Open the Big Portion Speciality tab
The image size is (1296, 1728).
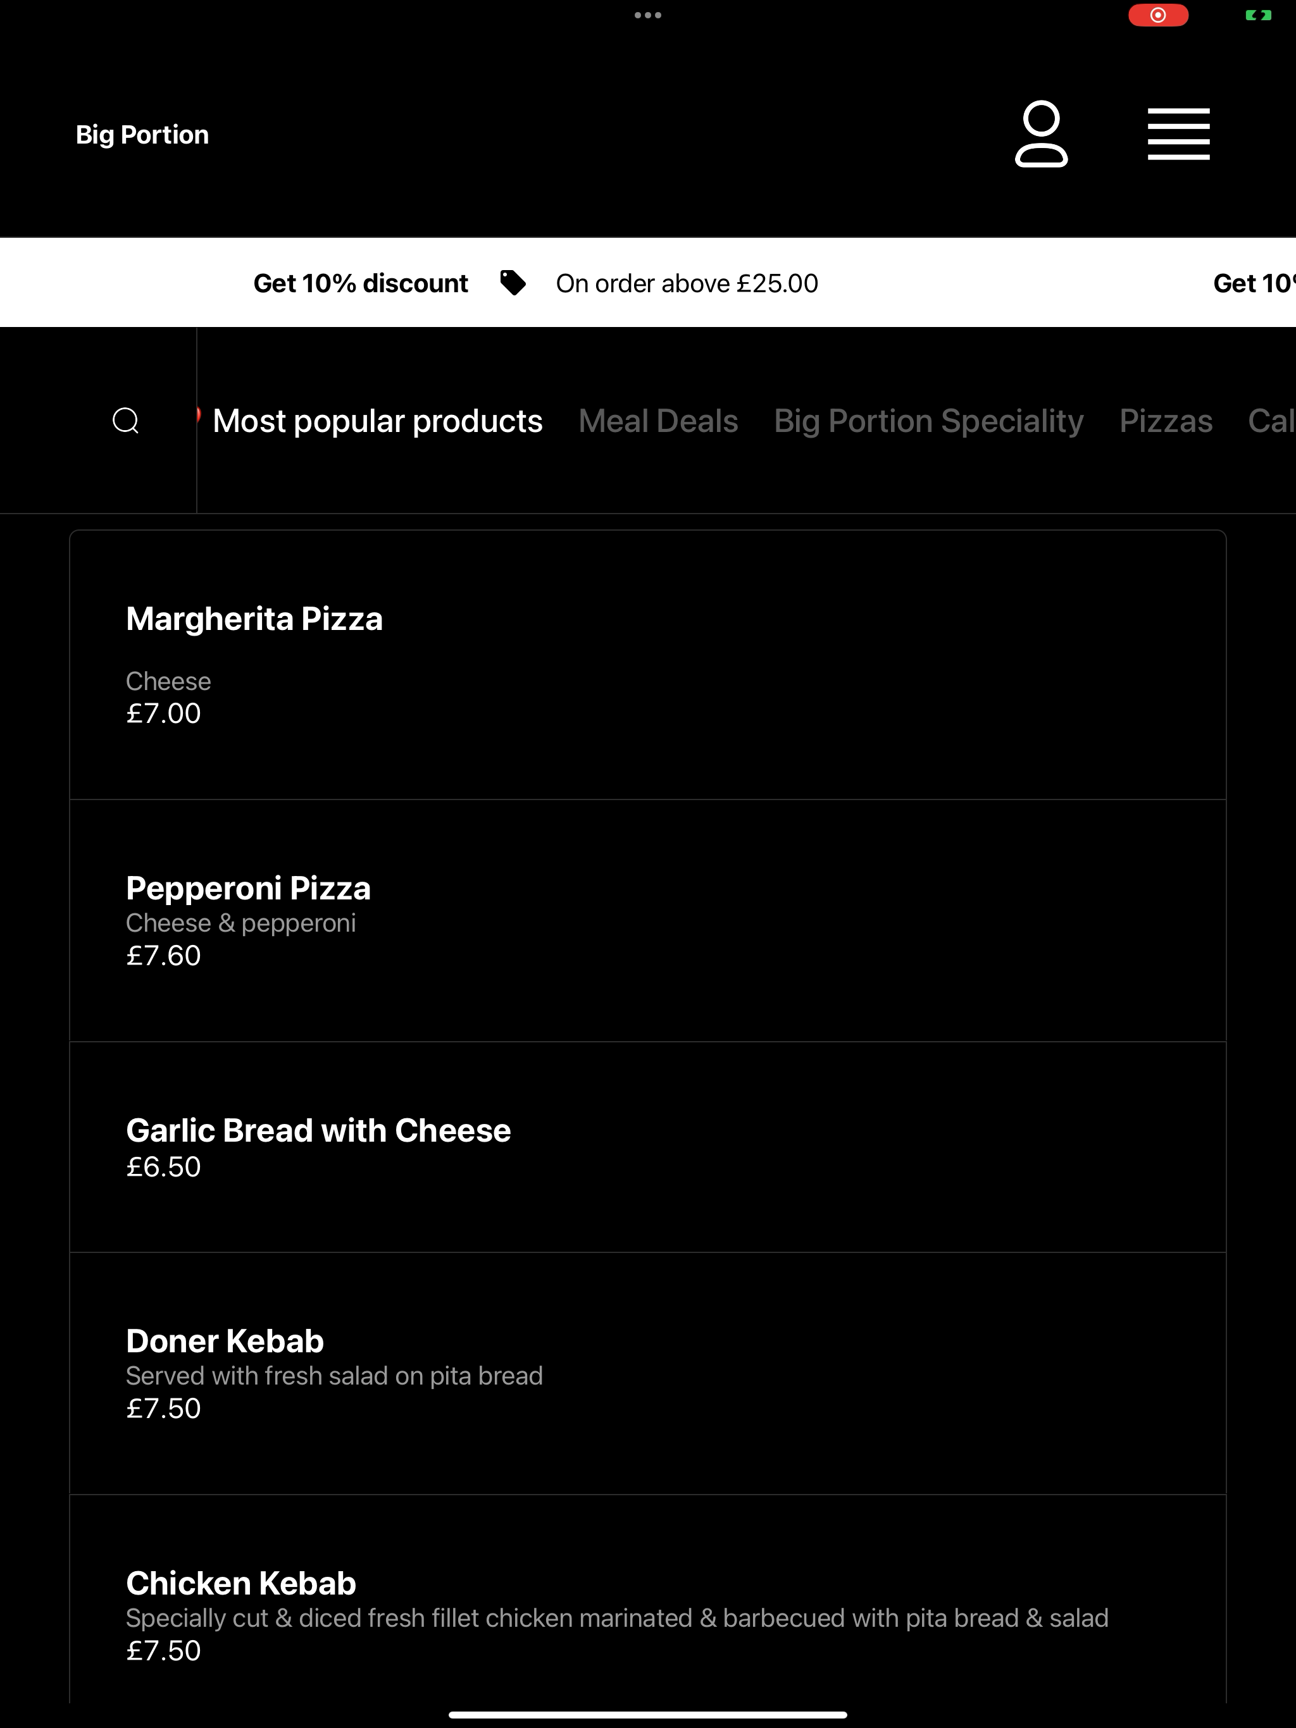(928, 421)
